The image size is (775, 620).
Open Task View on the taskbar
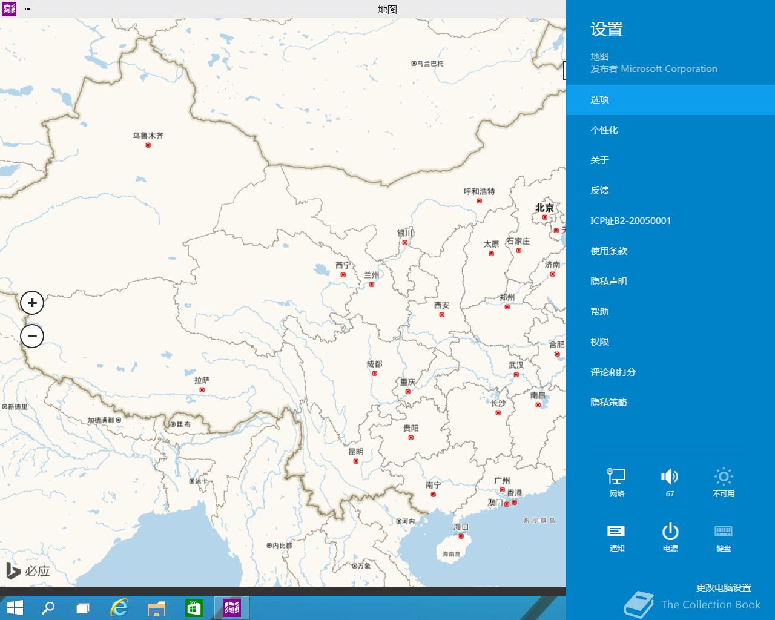(x=83, y=607)
